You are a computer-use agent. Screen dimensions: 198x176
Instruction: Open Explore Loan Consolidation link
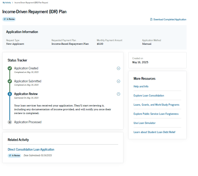[149, 96]
